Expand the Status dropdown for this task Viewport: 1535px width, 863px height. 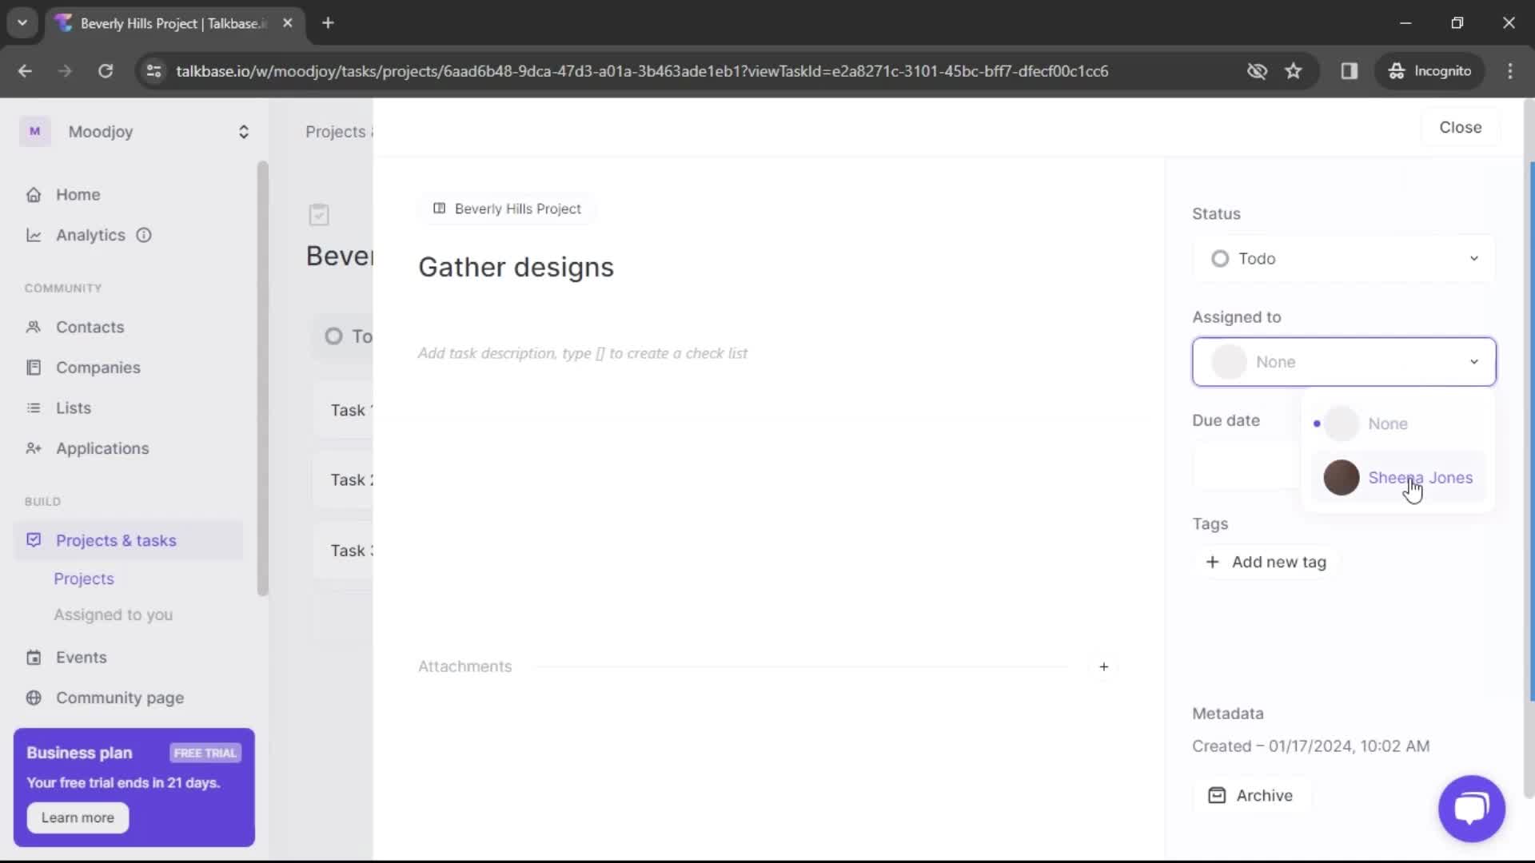coord(1344,258)
